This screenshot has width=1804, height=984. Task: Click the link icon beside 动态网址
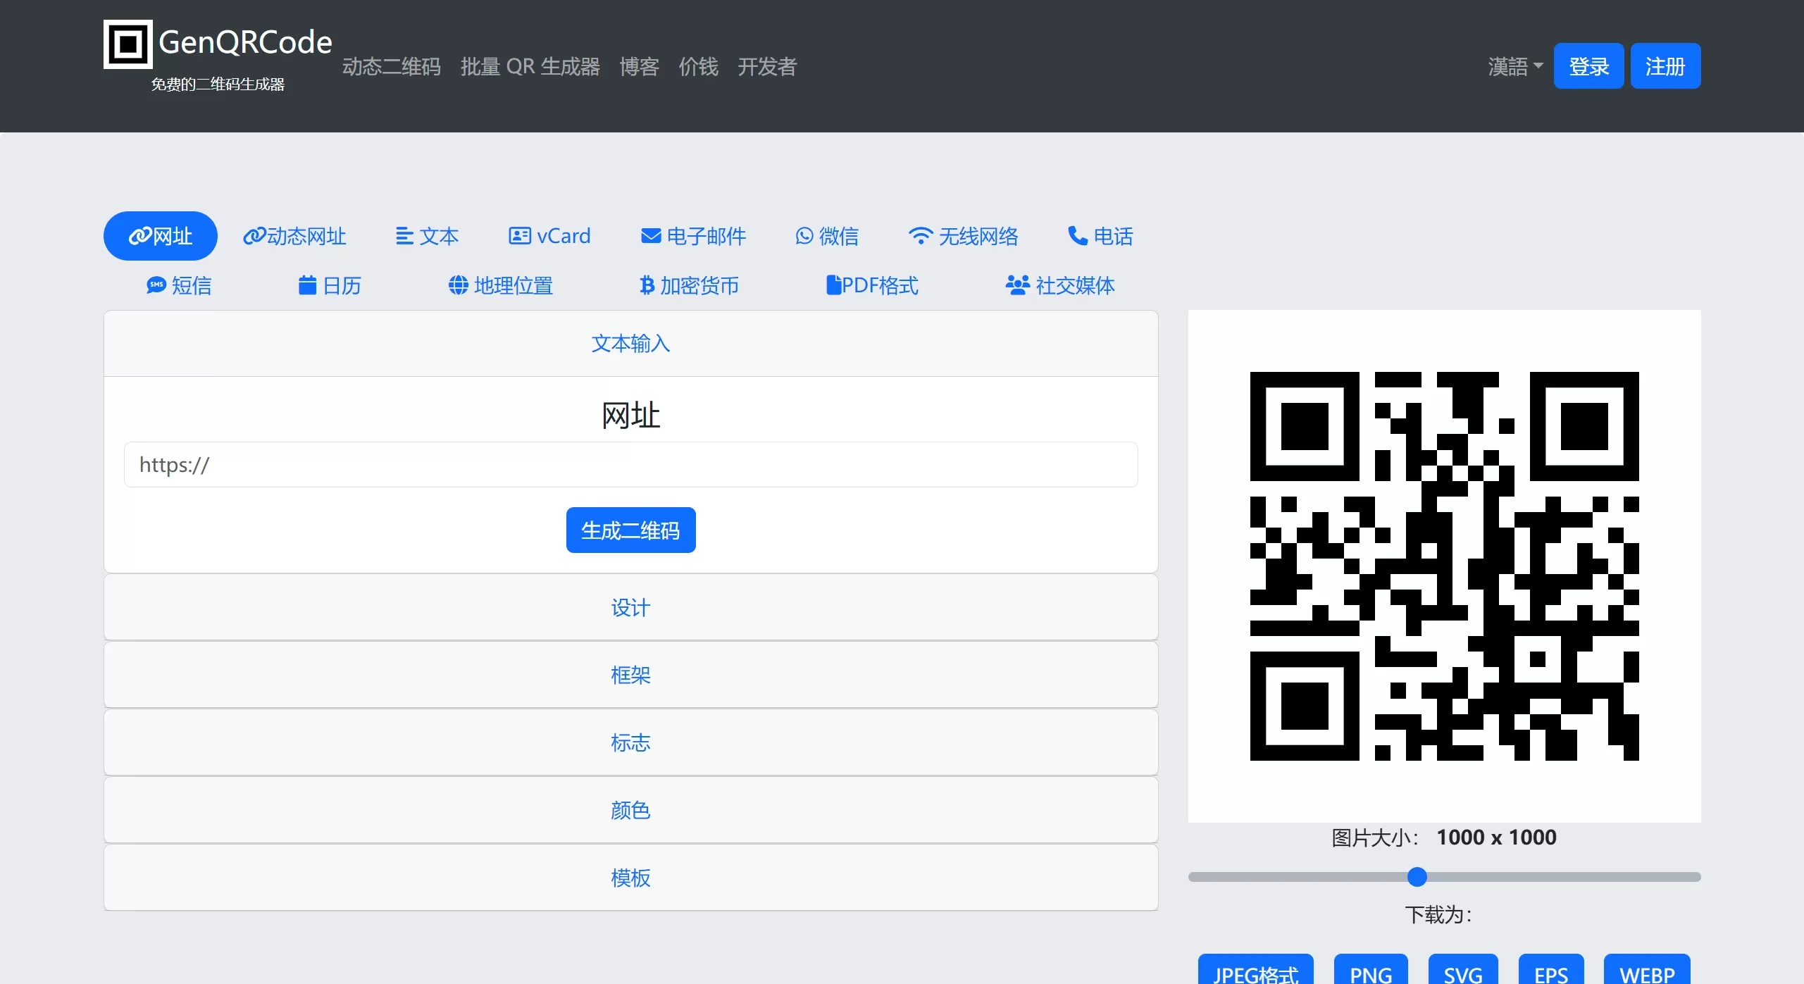point(254,236)
